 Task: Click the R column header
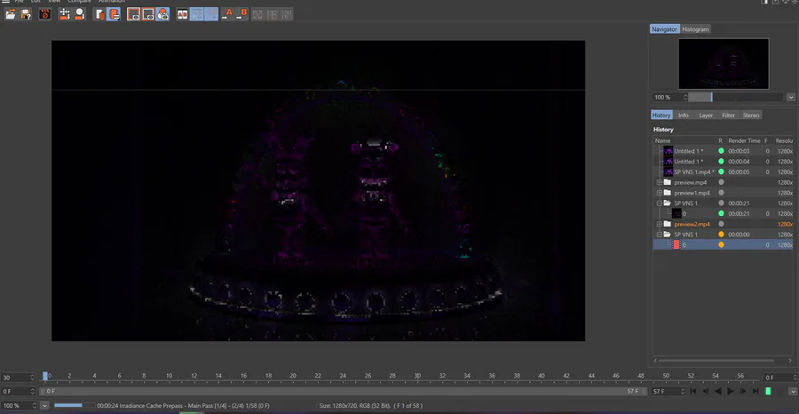pos(721,140)
